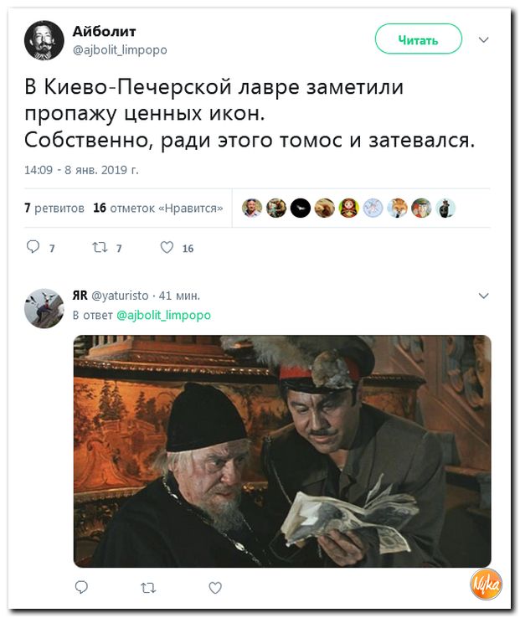The height and width of the screenshot is (618, 520).
Task: Click the orange Nyka watermark logo
Action: point(486,585)
